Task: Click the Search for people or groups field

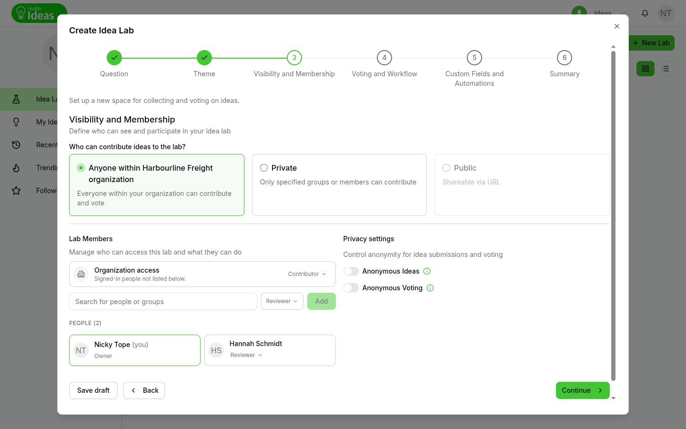Action: 163,301
